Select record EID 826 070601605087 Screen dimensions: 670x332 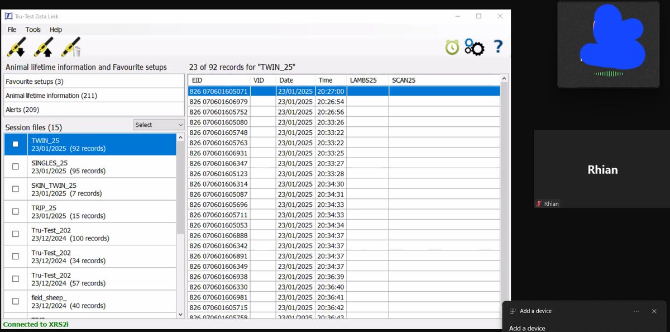click(344, 194)
